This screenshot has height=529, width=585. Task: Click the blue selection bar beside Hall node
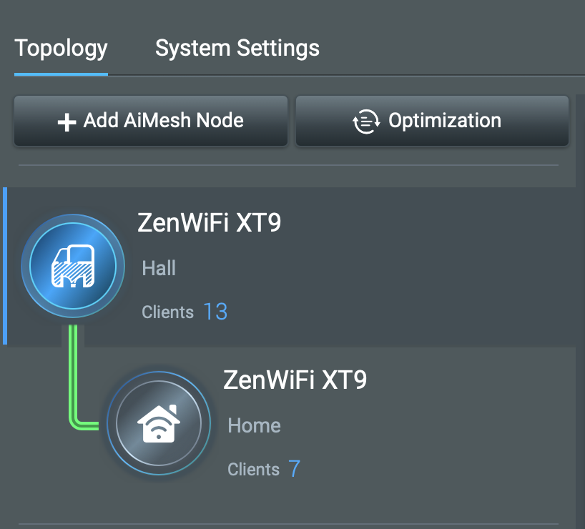tap(5, 266)
